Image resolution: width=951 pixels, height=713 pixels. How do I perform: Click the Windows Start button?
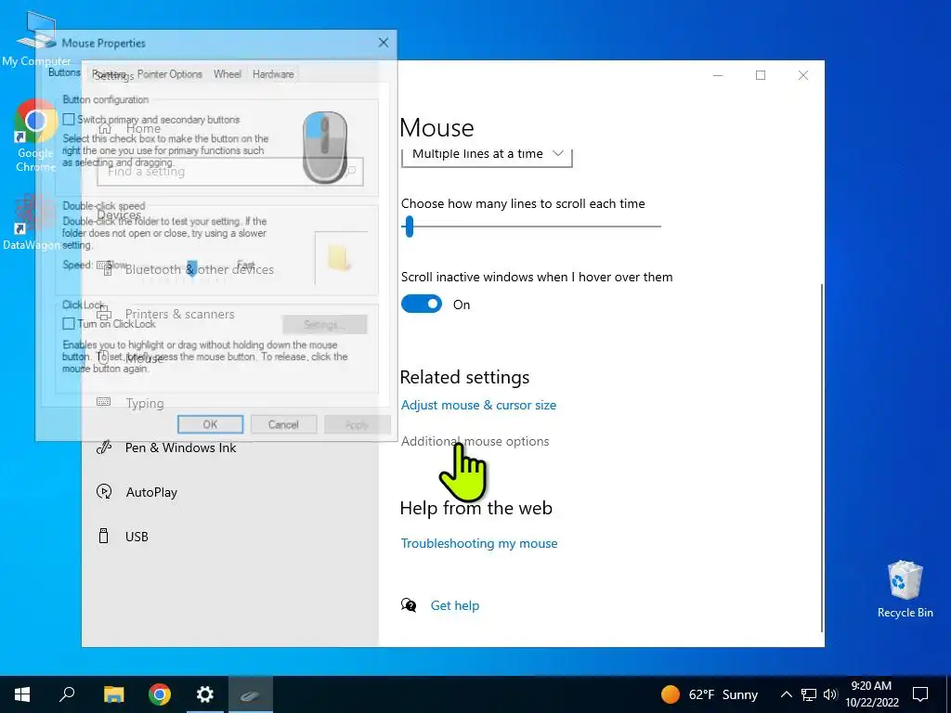22,694
